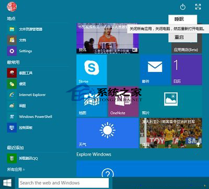
Task: Click the 控制面板 label text
Action: (26, 128)
